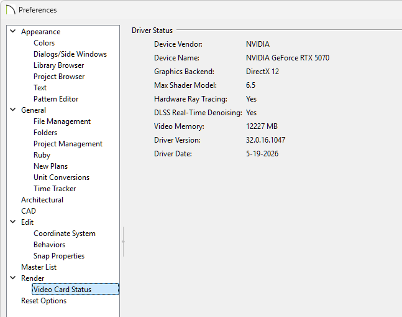Click the 'Graphics Backend:' label

point(184,72)
